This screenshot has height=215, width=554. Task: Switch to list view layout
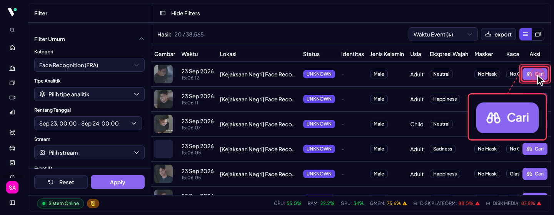526,34
